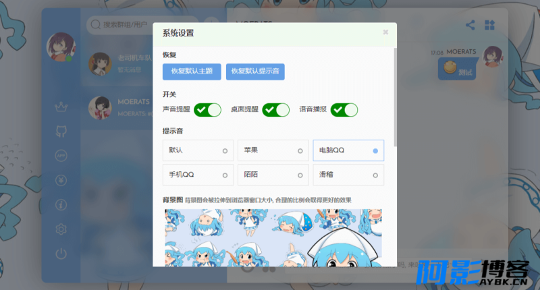540x290 pixels.
Task: Click the settings dialog scrollbar
Action: tap(395, 97)
